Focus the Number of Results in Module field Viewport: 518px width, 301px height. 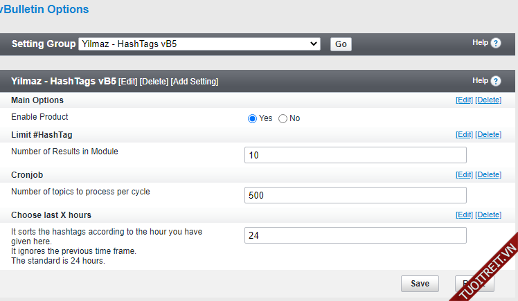point(355,155)
